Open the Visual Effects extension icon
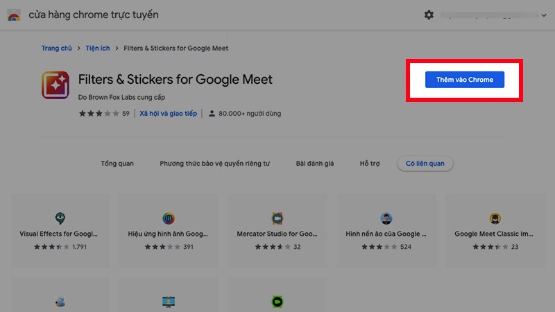 click(x=60, y=218)
